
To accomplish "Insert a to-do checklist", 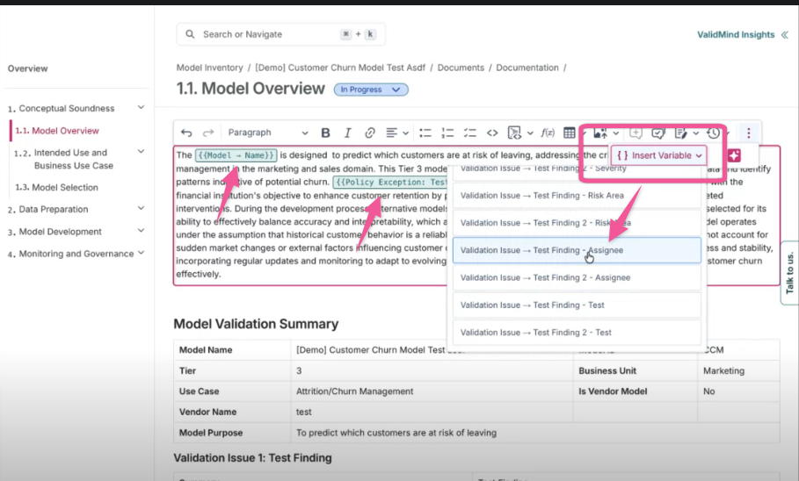I will 469,133.
